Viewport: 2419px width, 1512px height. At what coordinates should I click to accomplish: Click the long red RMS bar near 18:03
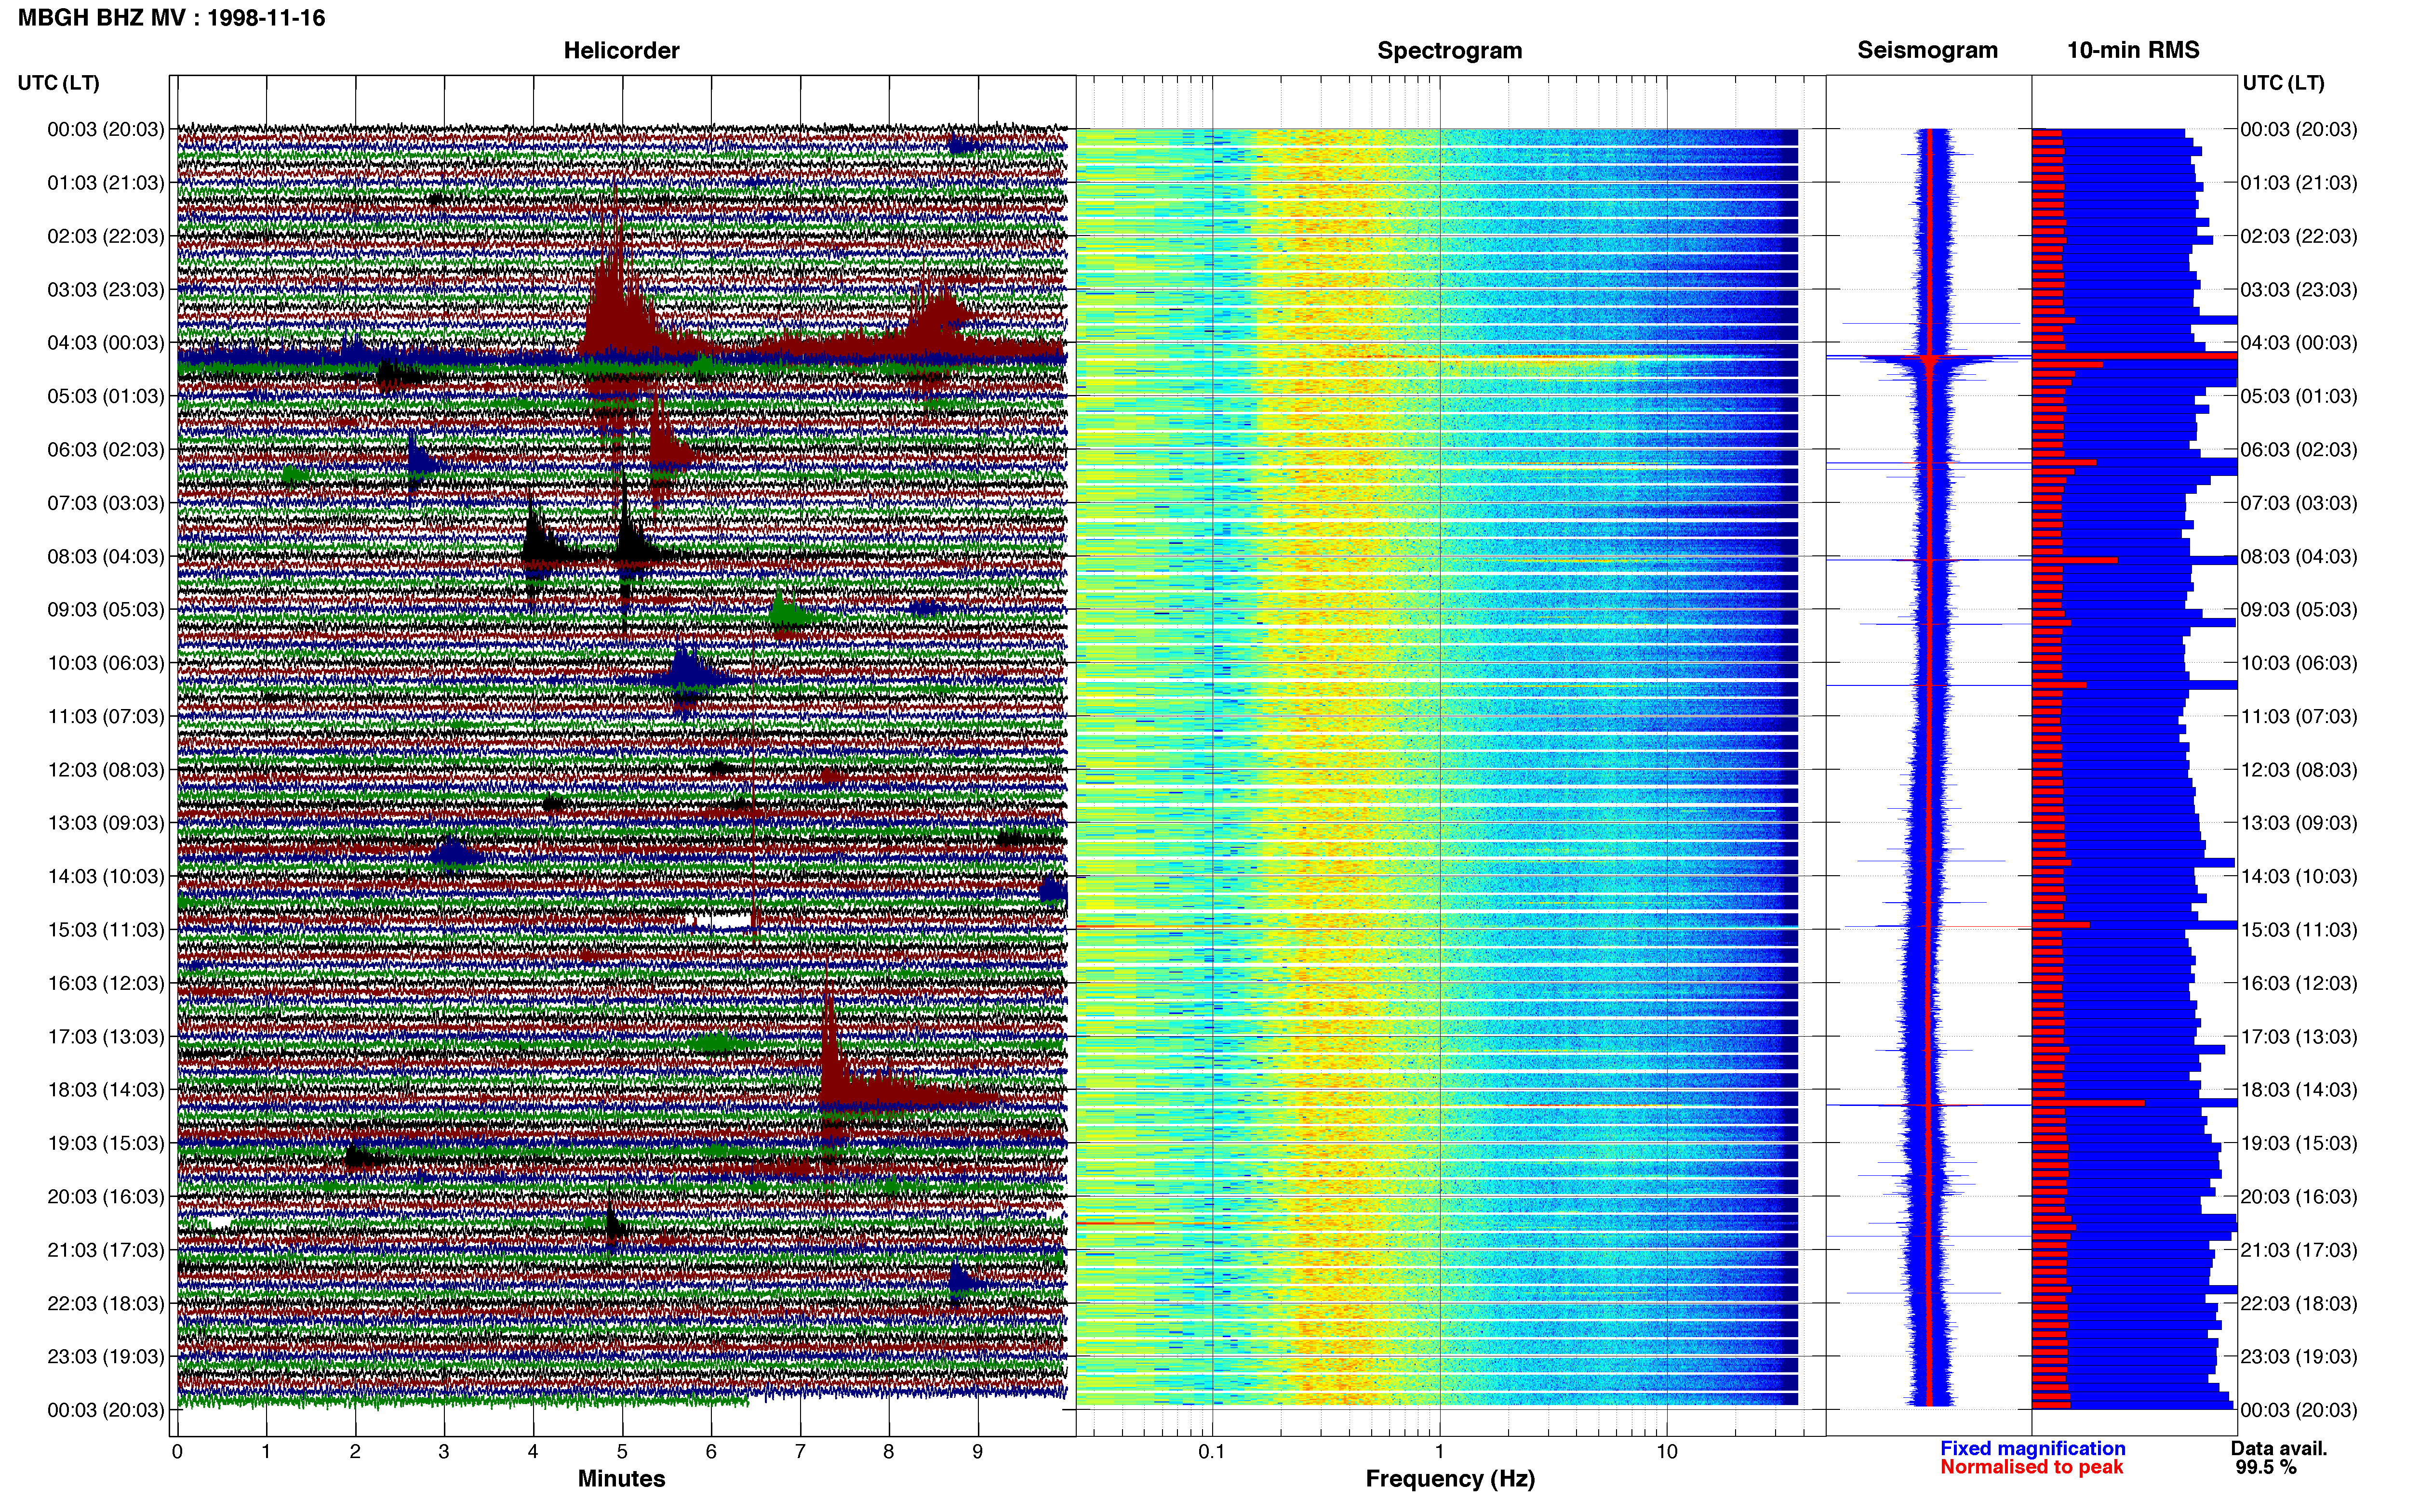(2088, 1103)
